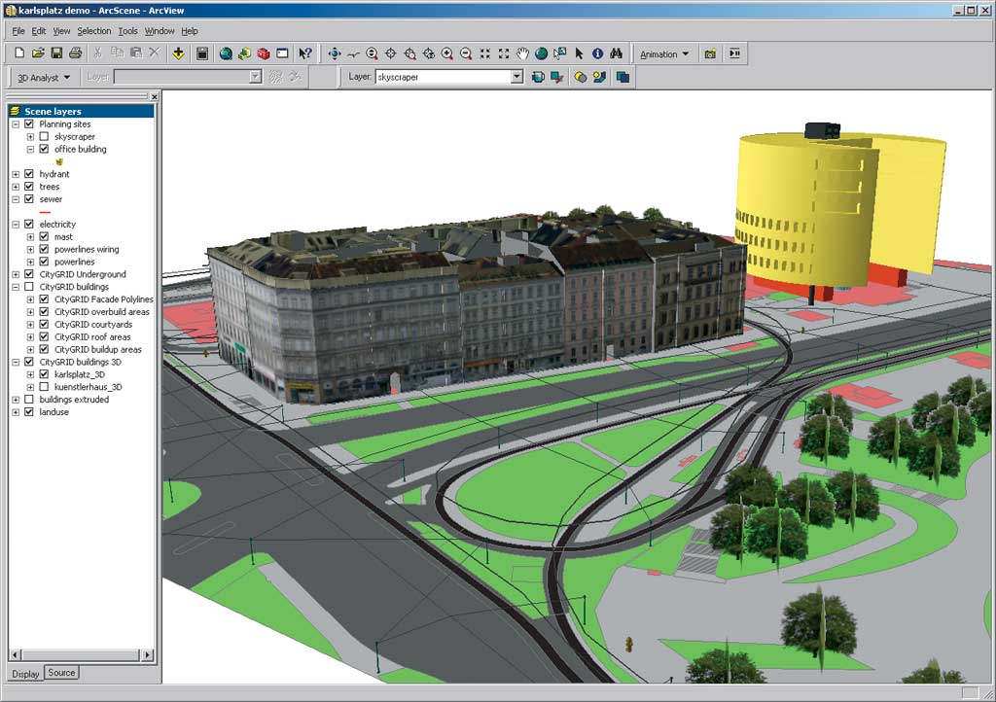The image size is (996, 702).
Task: Click the last blue icon beside skyscraper layer box
Action: click(x=622, y=77)
